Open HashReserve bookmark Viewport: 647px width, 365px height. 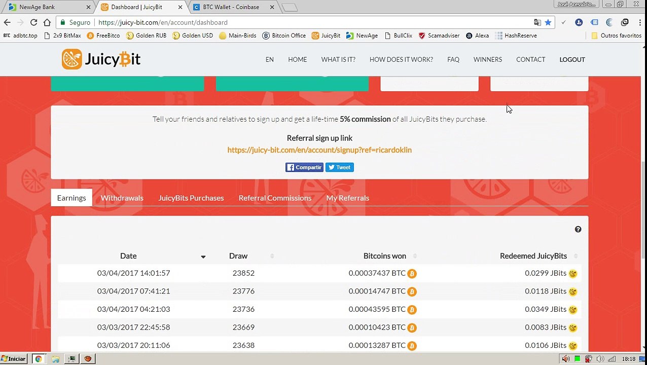click(x=516, y=35)
